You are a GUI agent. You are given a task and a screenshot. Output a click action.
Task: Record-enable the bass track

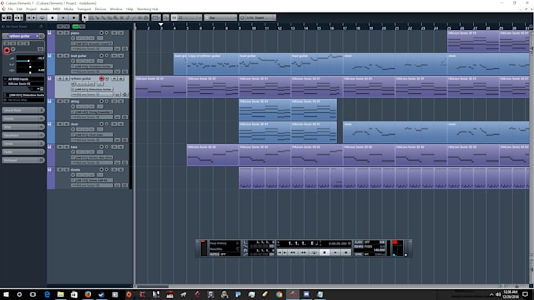[x=101, y=146]
